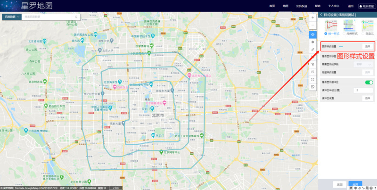The height and width of the screenshot is (190, 377).
Task: Click the 北京世界公园 marker icon
Action: click(x=89, y=181)
